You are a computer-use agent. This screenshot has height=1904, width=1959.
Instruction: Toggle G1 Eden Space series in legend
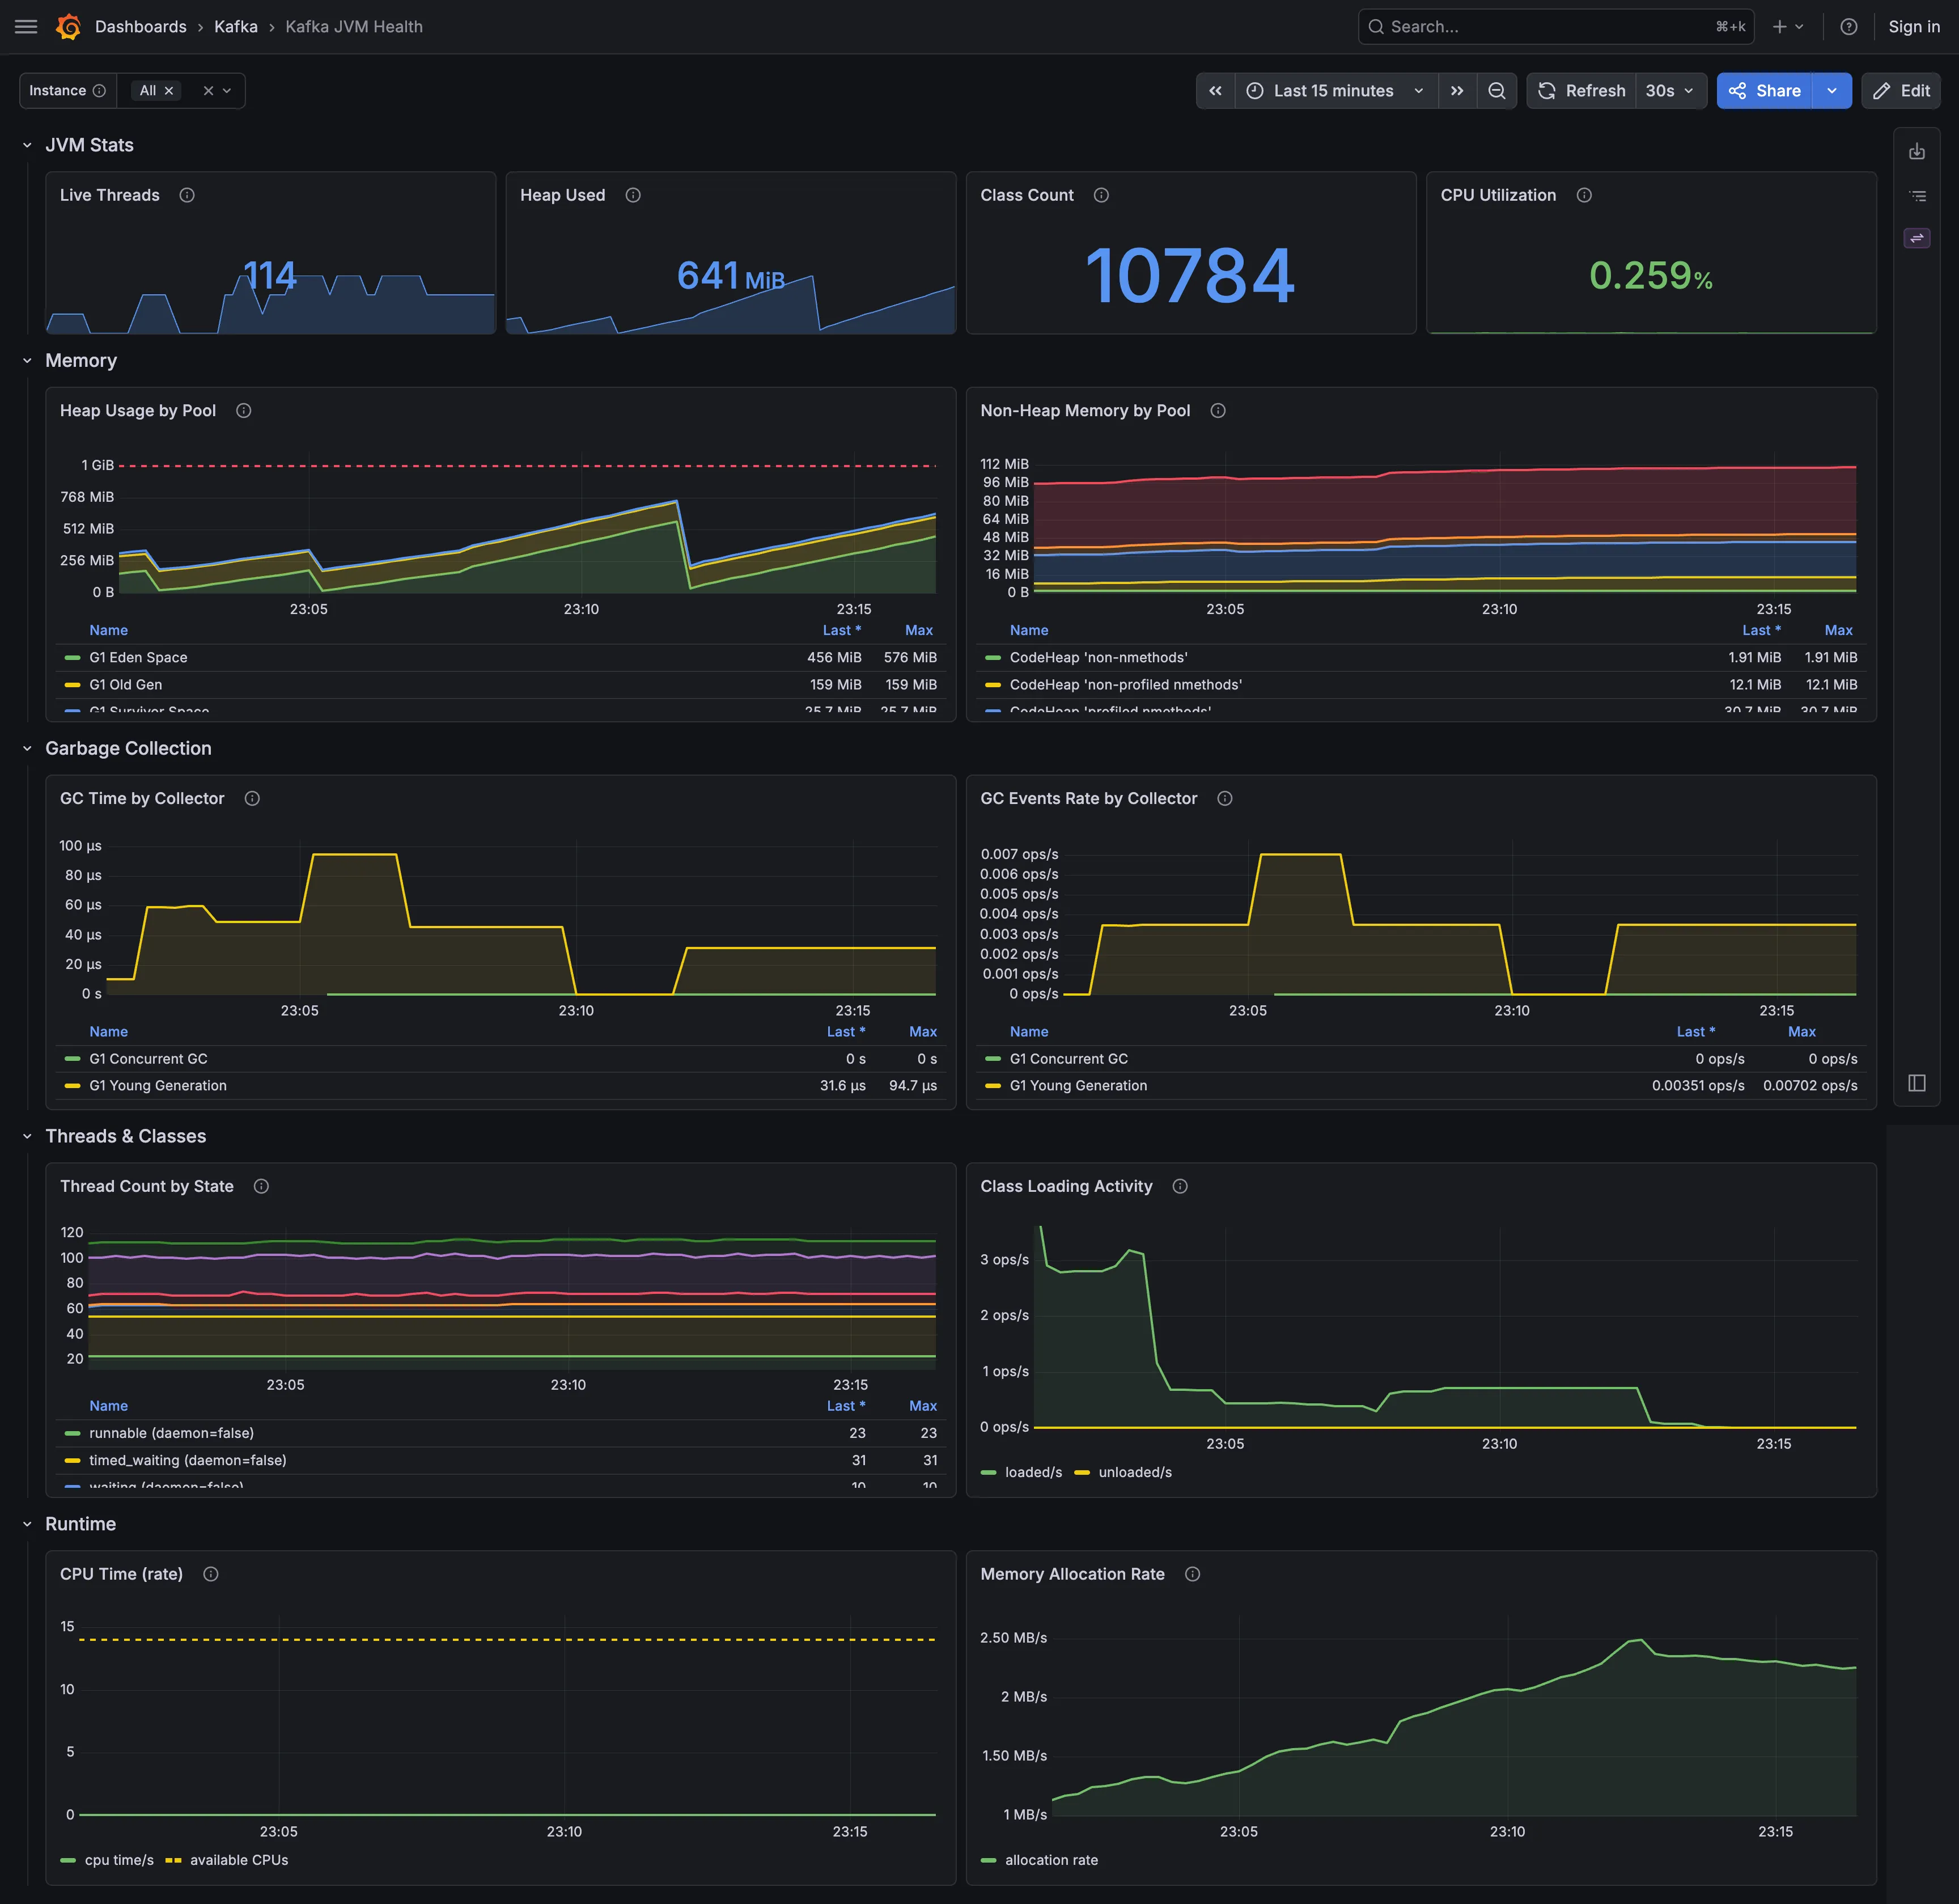click(138, 657)
